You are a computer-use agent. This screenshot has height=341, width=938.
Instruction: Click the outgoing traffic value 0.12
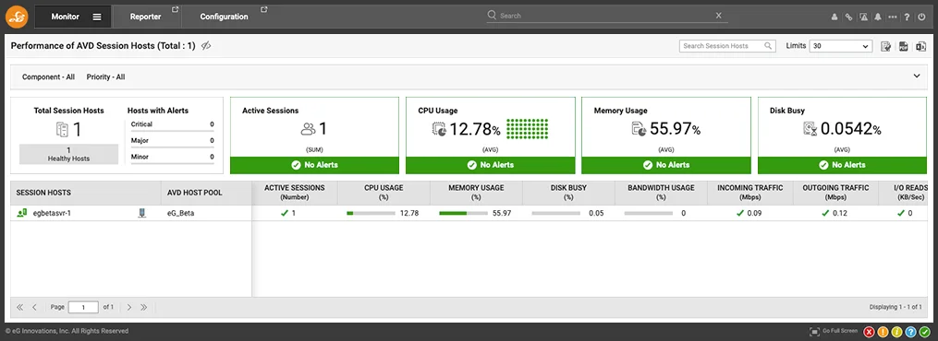click(840, 213)
